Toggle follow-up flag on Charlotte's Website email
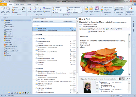136x97 pixels. point(75,41)
